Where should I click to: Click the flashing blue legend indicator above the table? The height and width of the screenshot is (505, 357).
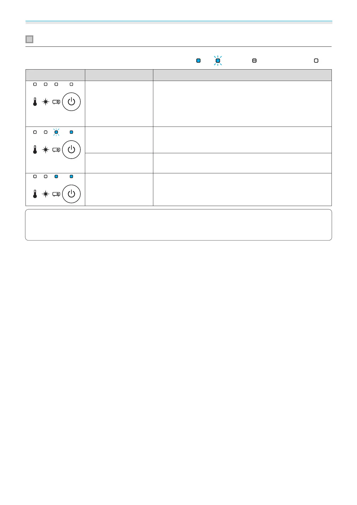[x=218, y=61]
